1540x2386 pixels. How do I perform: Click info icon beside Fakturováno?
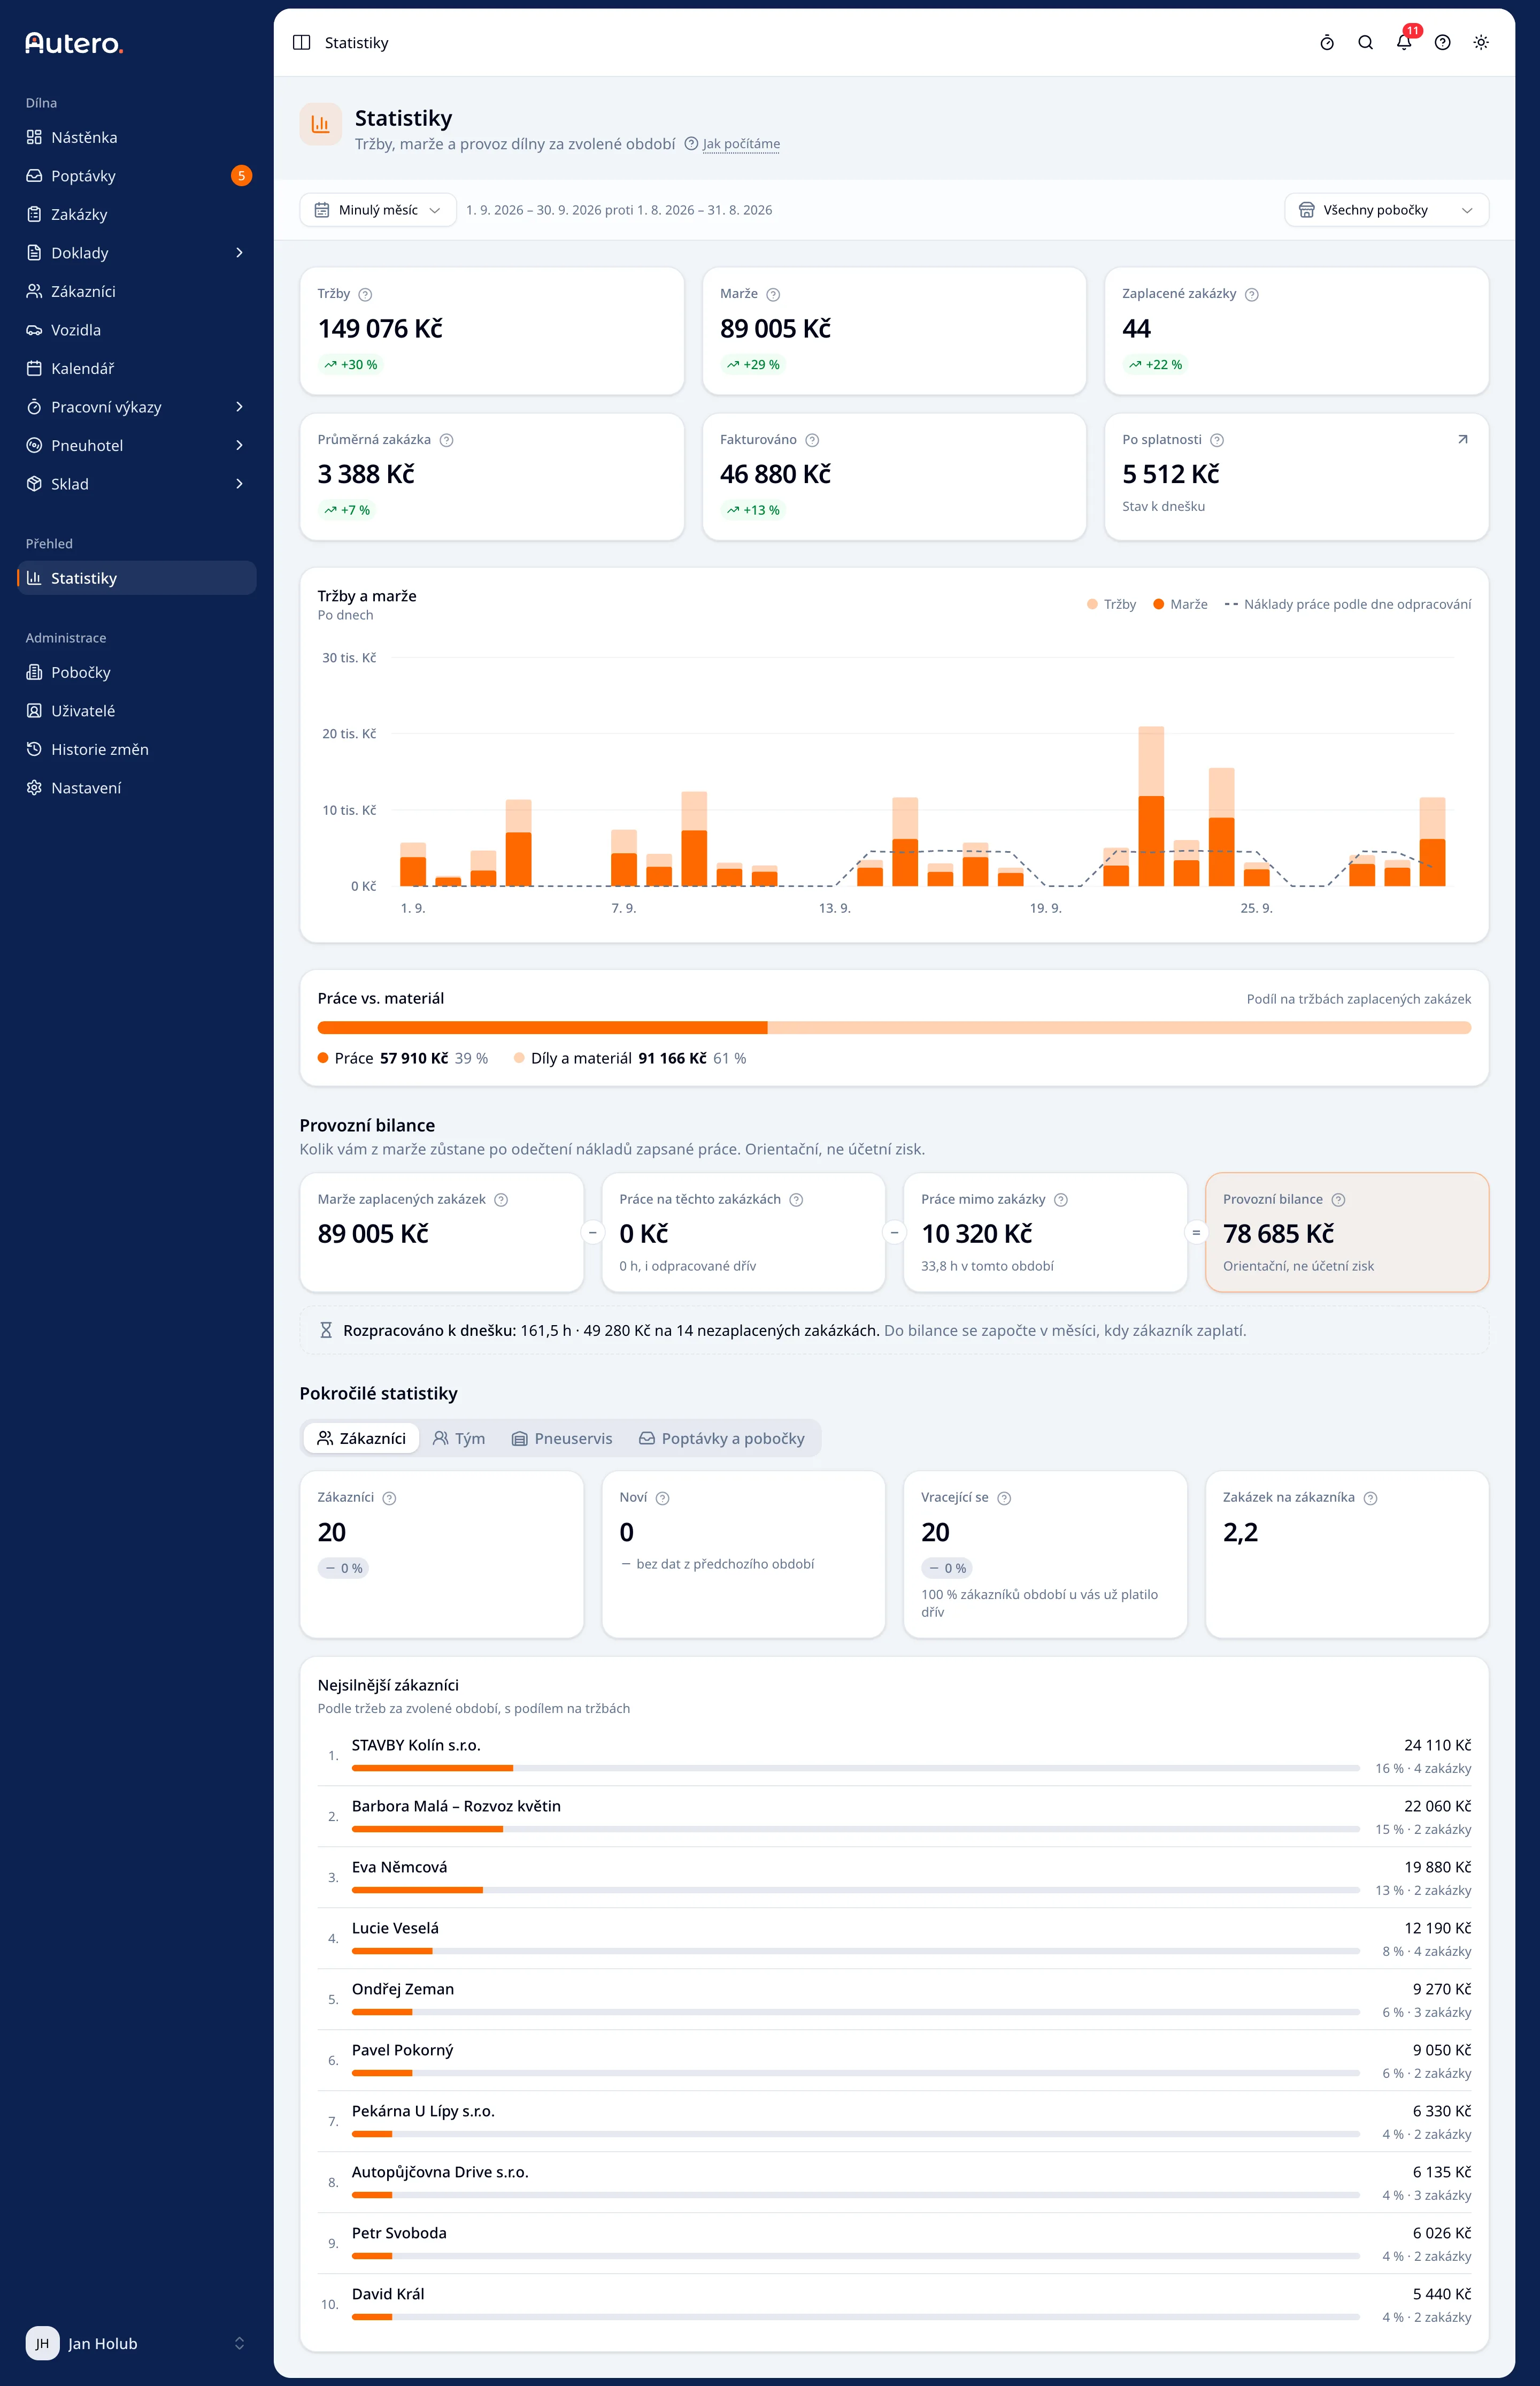click(812, 440)
